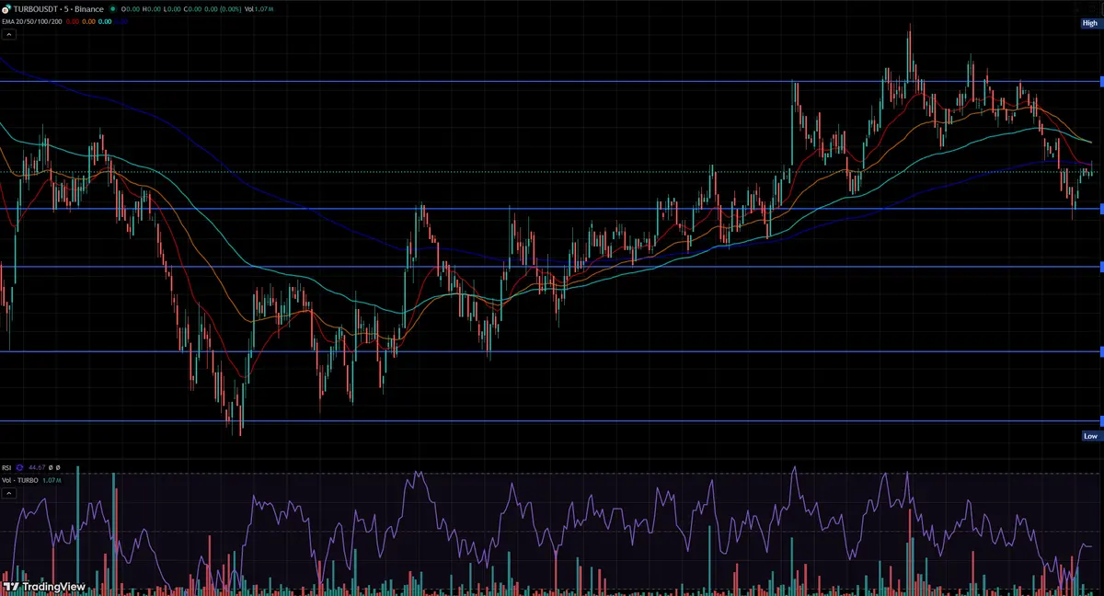Select the EMA 20/50/100/200 indicator legend
The height and width of the screenshot is (596, 1104).
[x=32, y=21]
